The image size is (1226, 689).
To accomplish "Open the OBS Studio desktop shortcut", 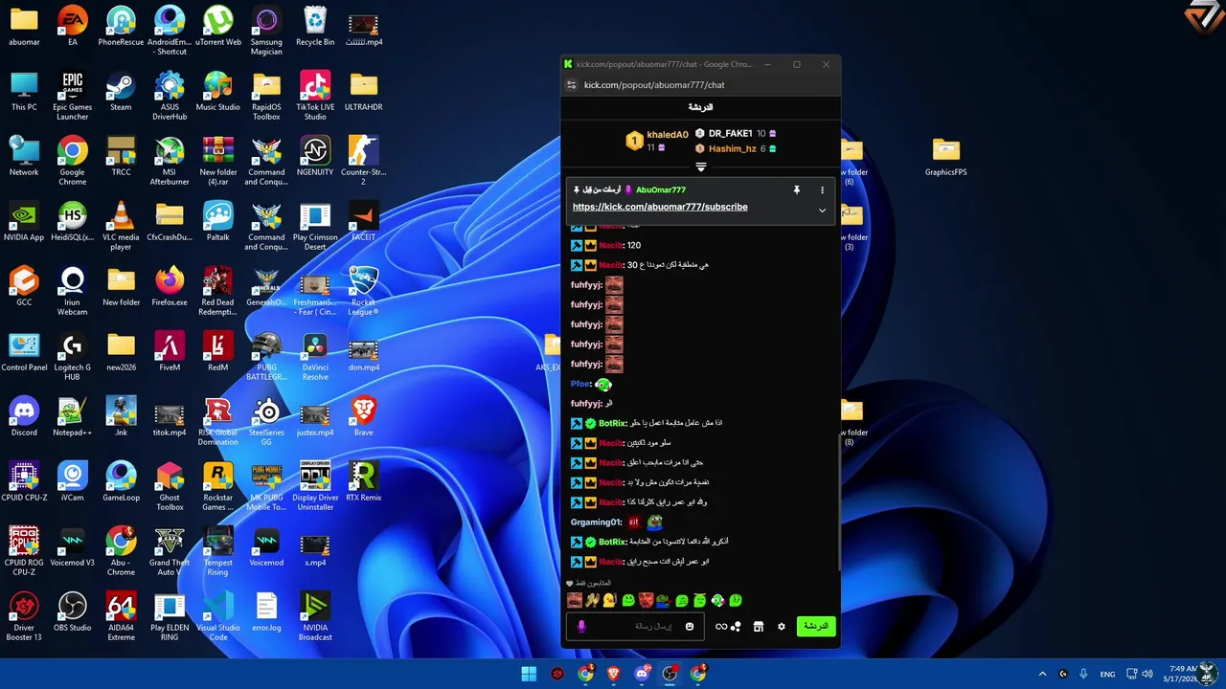I will pyautogui.click(x=73, y=611).
